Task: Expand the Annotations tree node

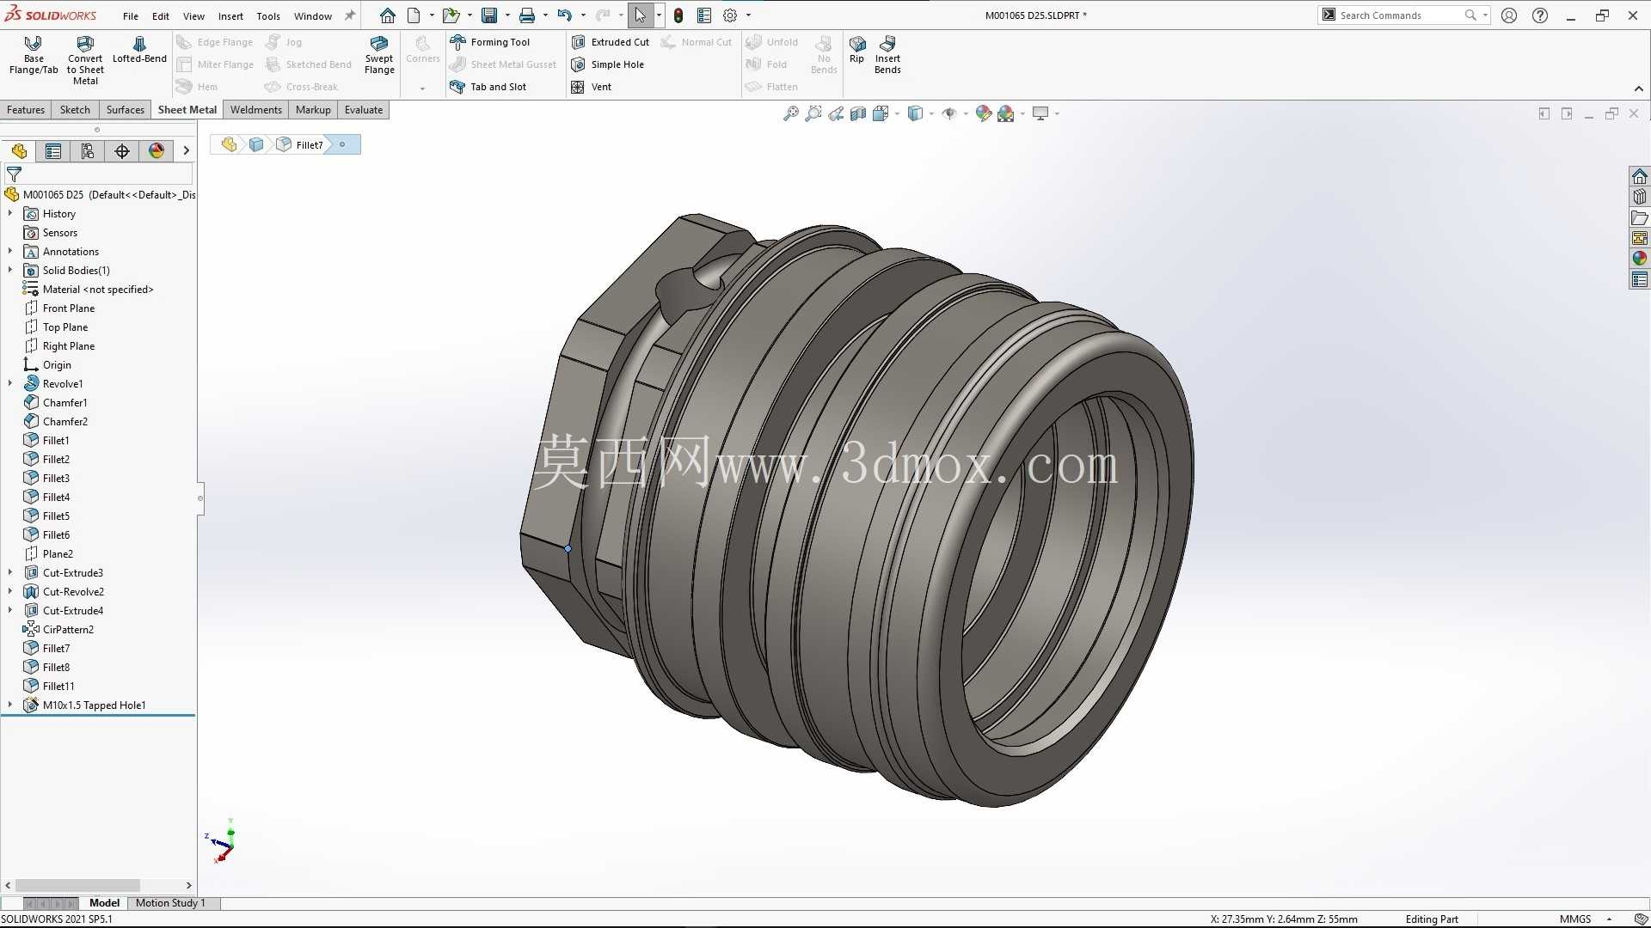Action: click(x=10, y=251)
